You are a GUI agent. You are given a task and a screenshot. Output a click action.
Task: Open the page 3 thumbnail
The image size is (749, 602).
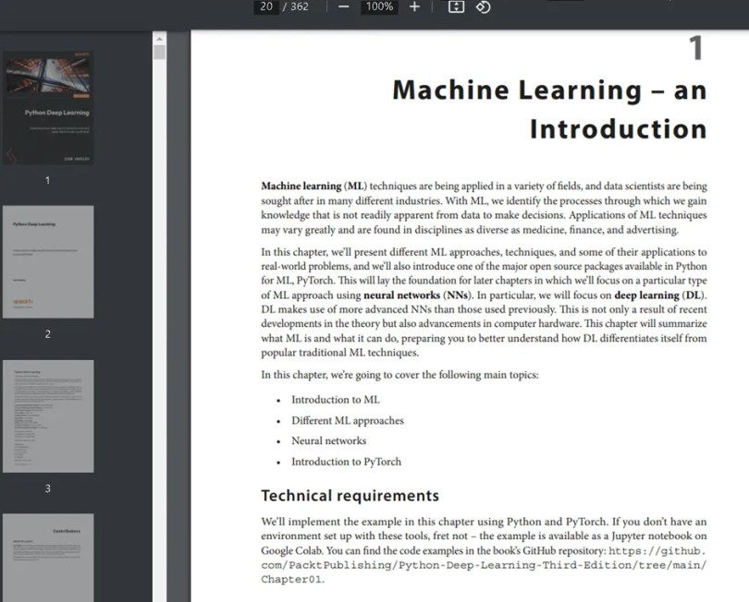tap(48, 416)
